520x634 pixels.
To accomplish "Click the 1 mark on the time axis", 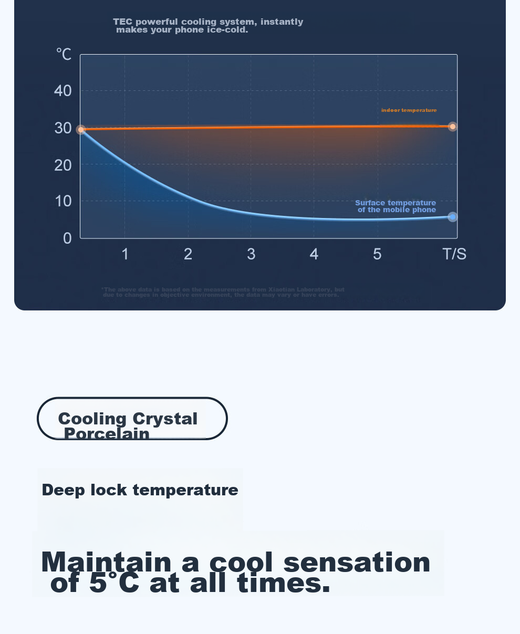I will tap(125, 254).
